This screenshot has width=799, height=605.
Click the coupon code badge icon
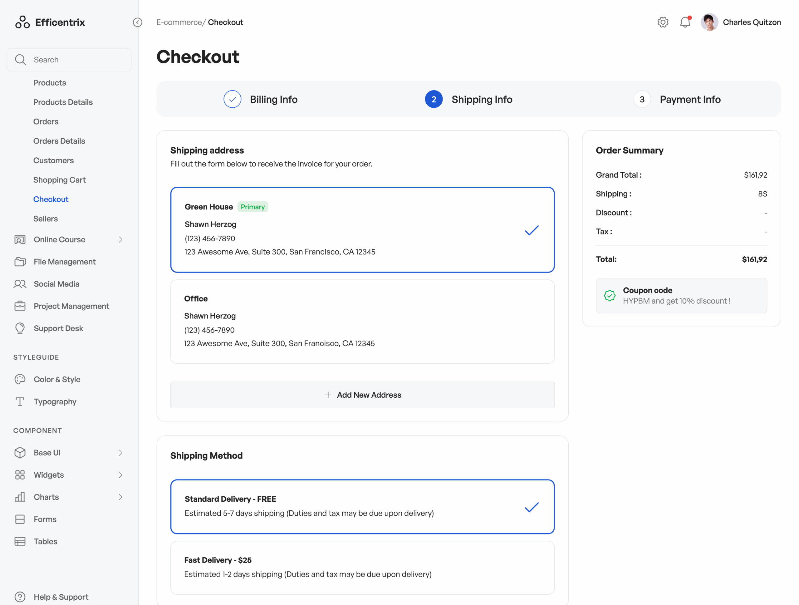coord(609,295)
